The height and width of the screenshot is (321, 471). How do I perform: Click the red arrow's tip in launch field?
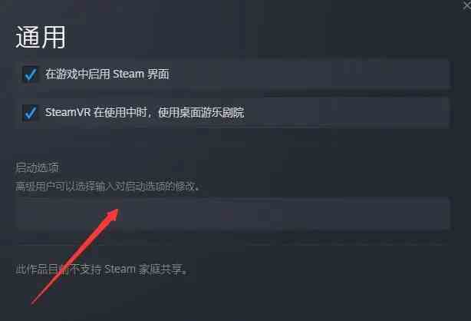point(117,211)
